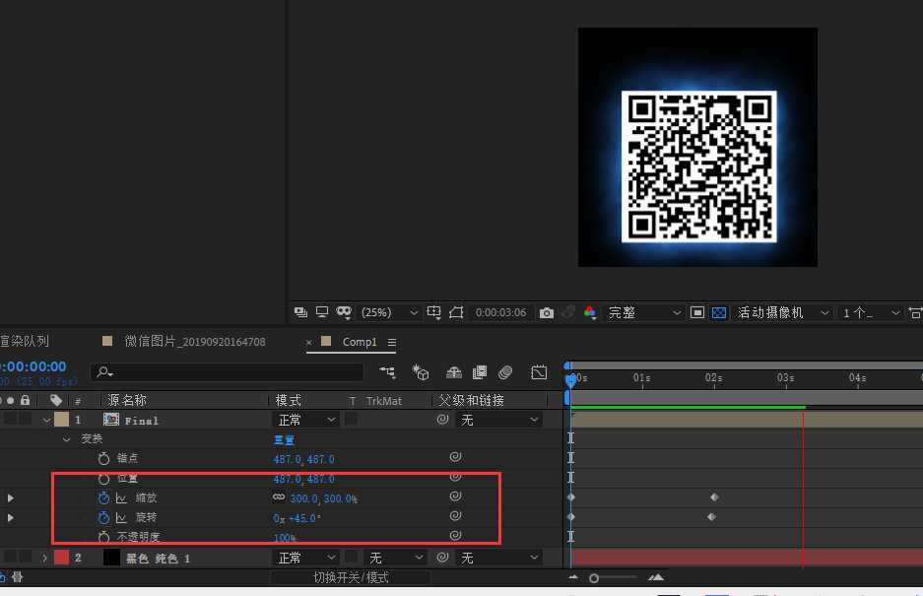
Task: Open the graph editor icon
Action: (539, 372)
